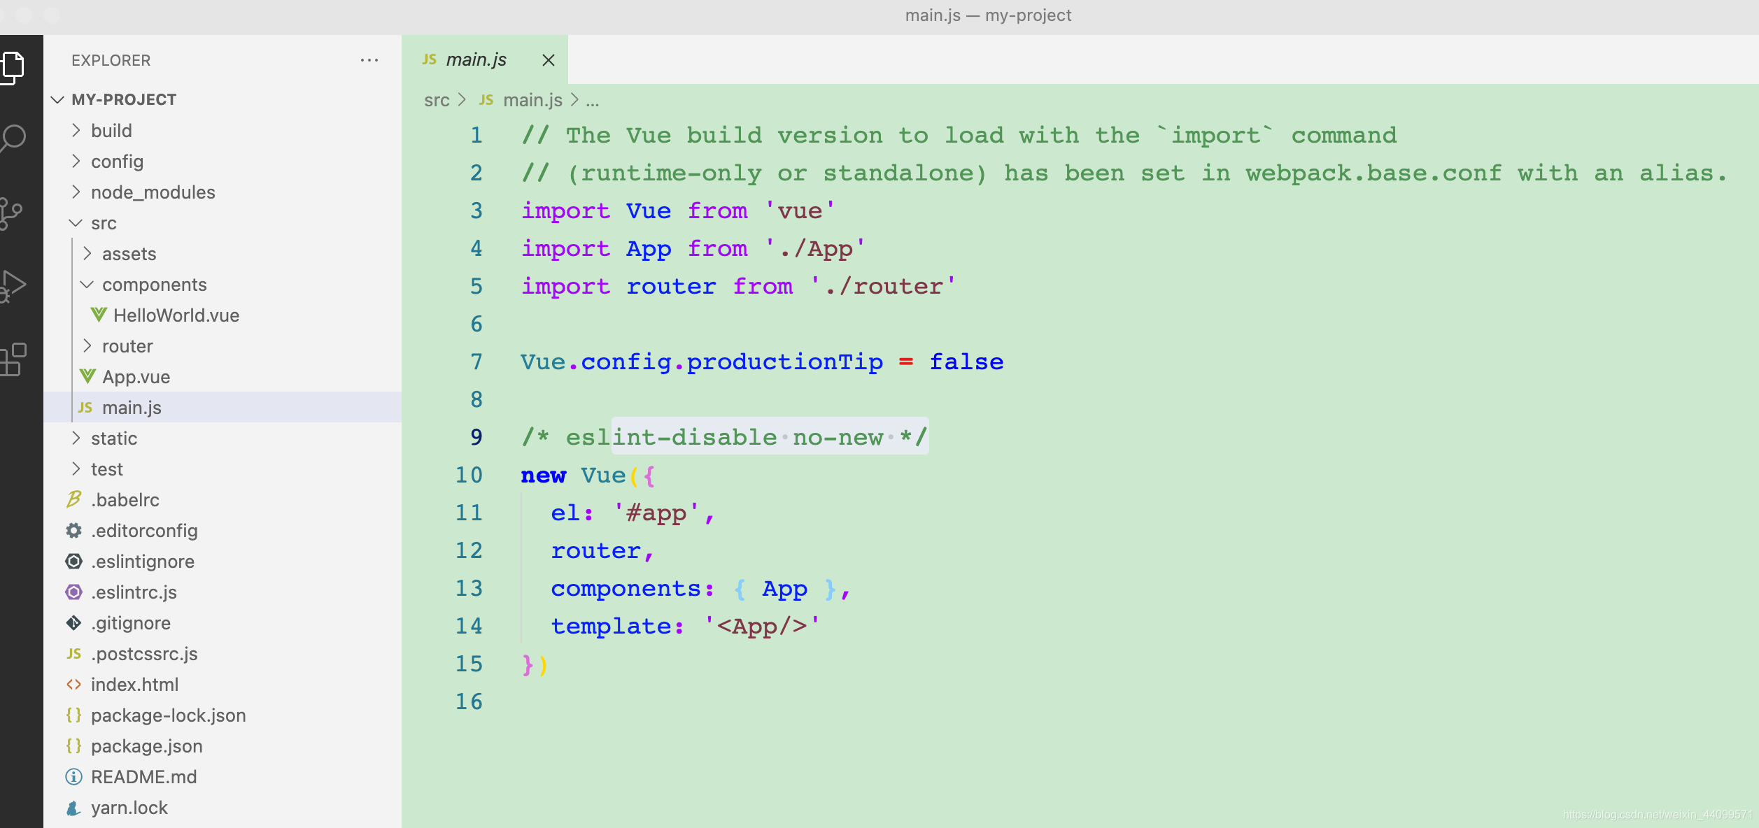The width and height of the screenshot is (1759, 828).
Task: Open the .babelrc file
Action: (x=222, y=500)
